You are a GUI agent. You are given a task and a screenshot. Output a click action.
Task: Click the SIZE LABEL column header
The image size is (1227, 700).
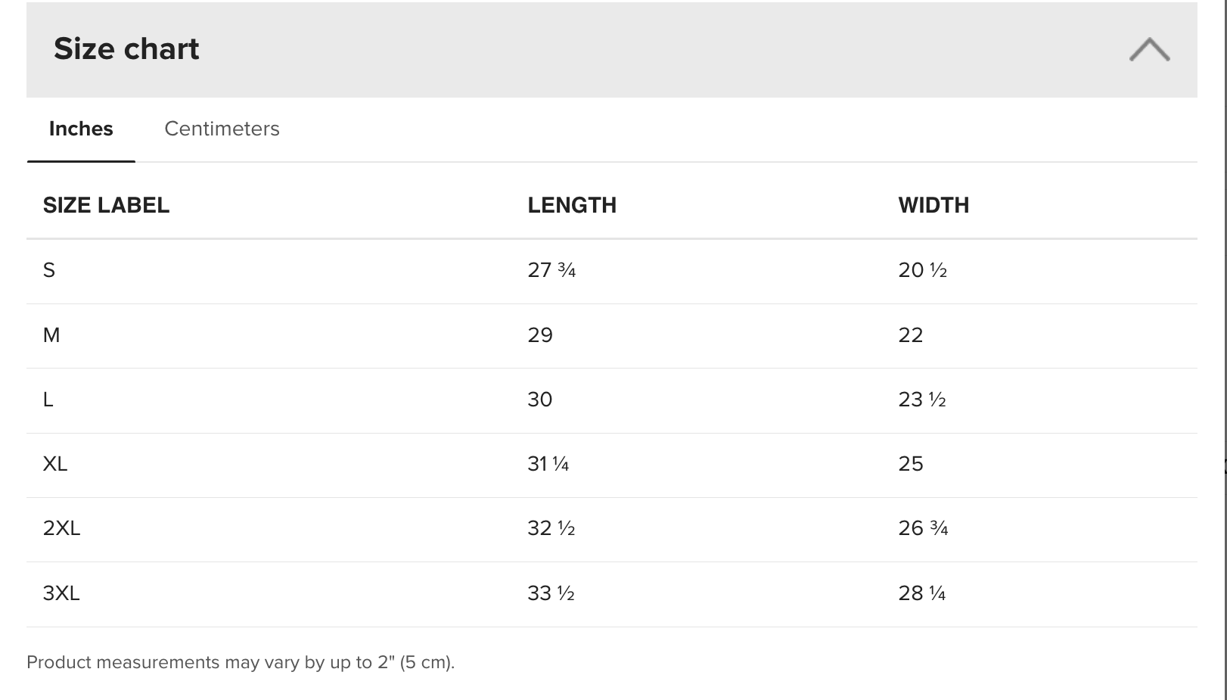[x=106, y=205]
